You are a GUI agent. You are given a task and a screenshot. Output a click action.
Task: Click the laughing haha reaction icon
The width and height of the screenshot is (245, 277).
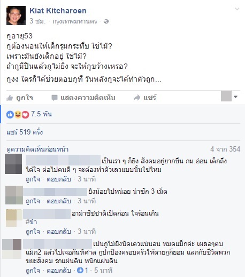point(18,114)
